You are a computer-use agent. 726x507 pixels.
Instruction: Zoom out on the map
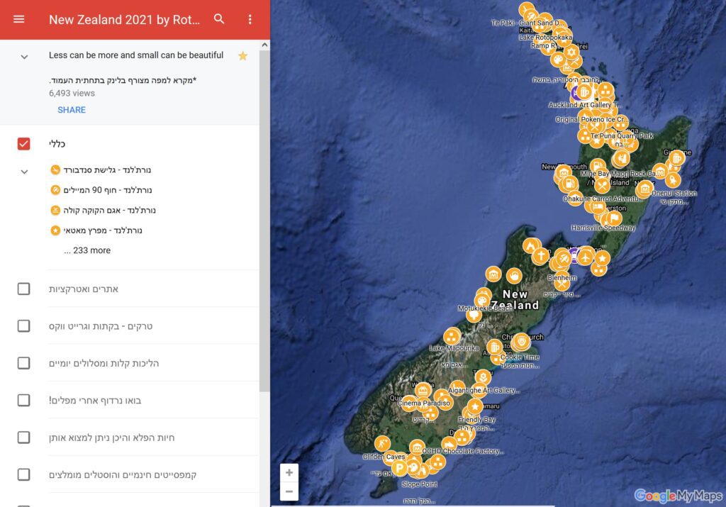288,491
